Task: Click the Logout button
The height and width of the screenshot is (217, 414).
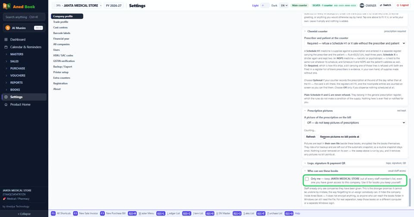Action: [x=403, y=5]
